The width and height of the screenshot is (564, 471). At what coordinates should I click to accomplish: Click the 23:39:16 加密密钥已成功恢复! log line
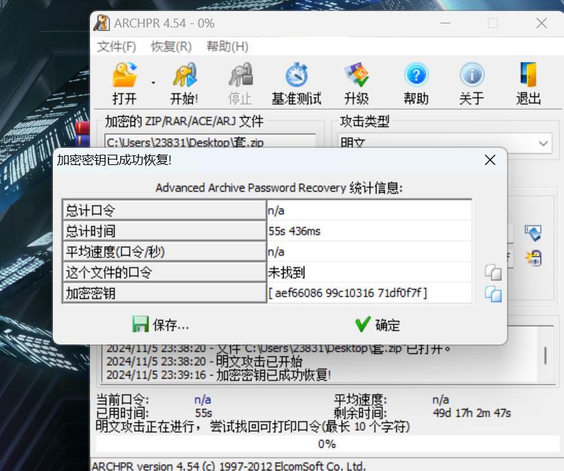[218, 375]
